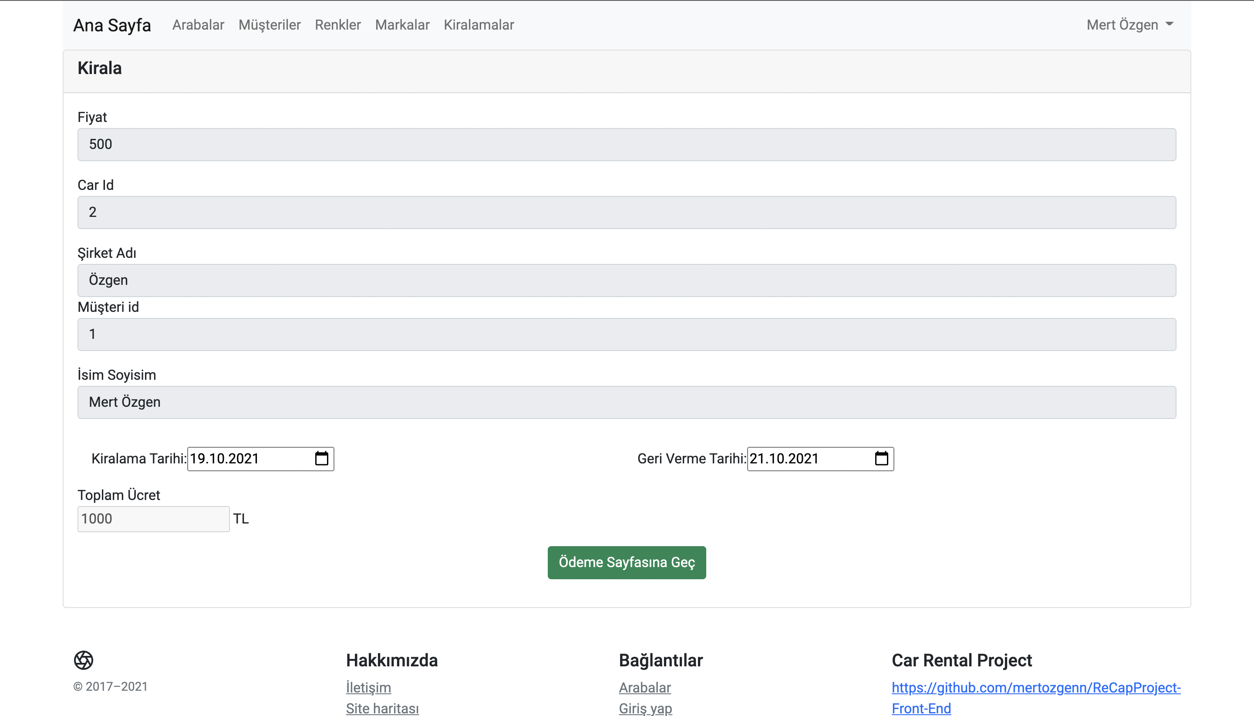The width and height of the screenshot is (1254, 716).
Task: Open calendar picker for Kiralama Tarihi
Action: pos(321,458)
